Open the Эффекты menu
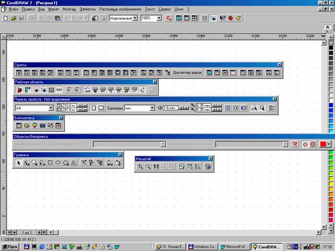335x251 pixels. [88, 9]
